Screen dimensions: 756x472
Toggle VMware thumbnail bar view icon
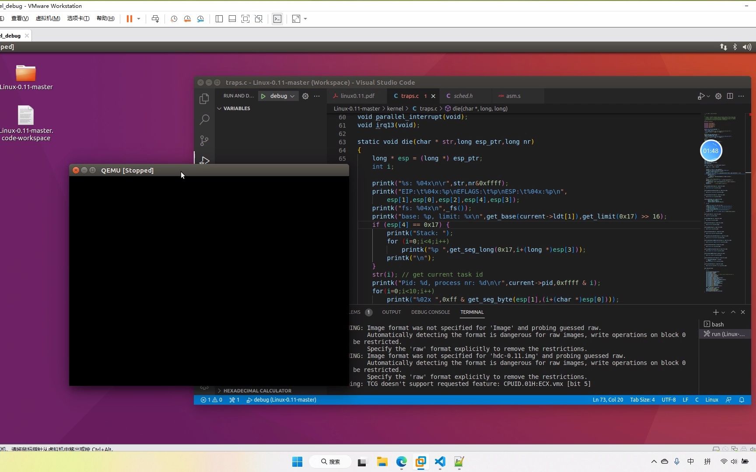point(232,19)
